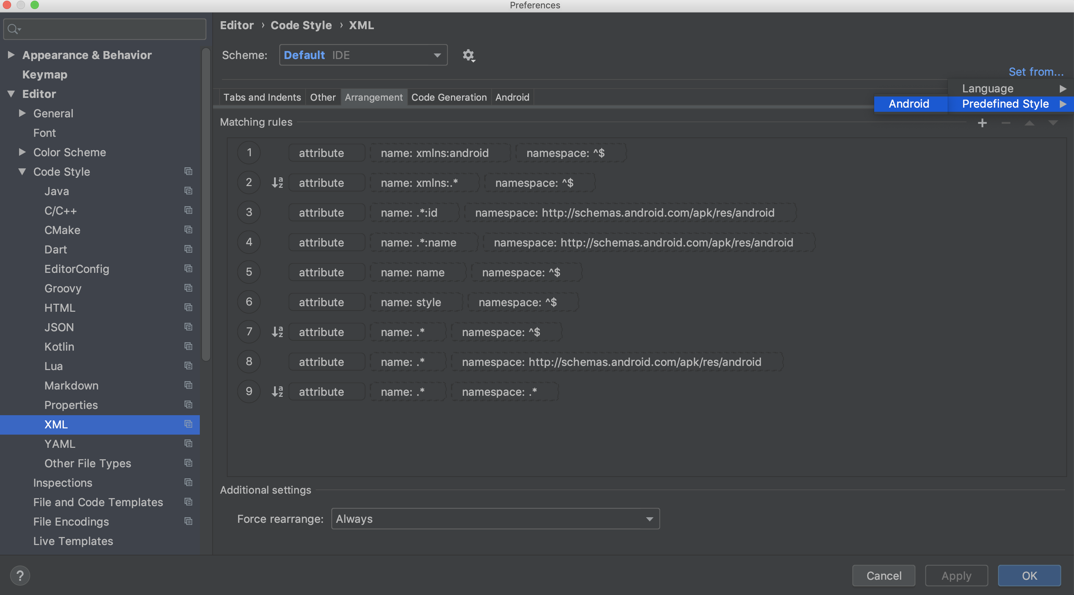Screen dimensions: 1074x595
Task: Select the XML tree item in Code Style
Action: [x=55, y=424]
